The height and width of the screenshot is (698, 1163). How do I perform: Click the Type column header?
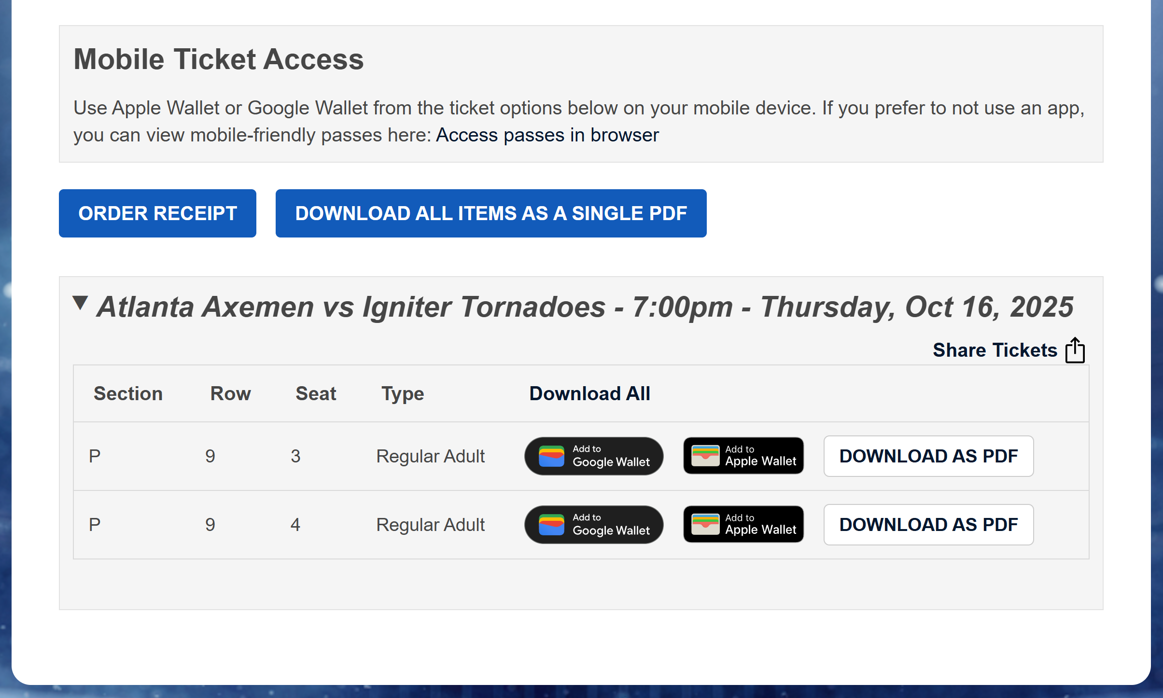(403, 393)
